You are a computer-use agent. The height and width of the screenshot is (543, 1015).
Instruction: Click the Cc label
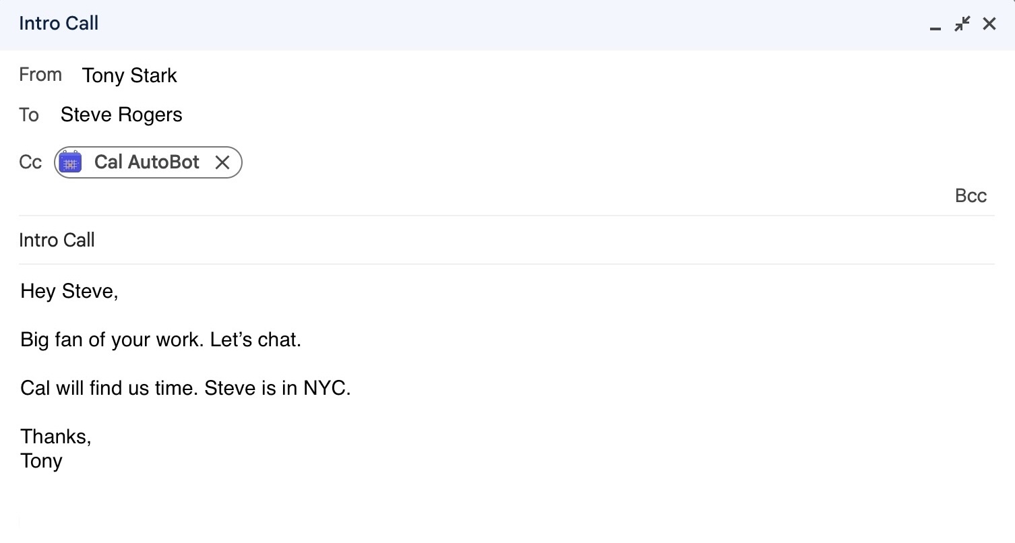[x=30, y=162]
